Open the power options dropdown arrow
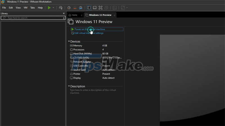Image resolution: width=225 pixels, height=126 pixels. pyautogui.click(x=53, y=8)
